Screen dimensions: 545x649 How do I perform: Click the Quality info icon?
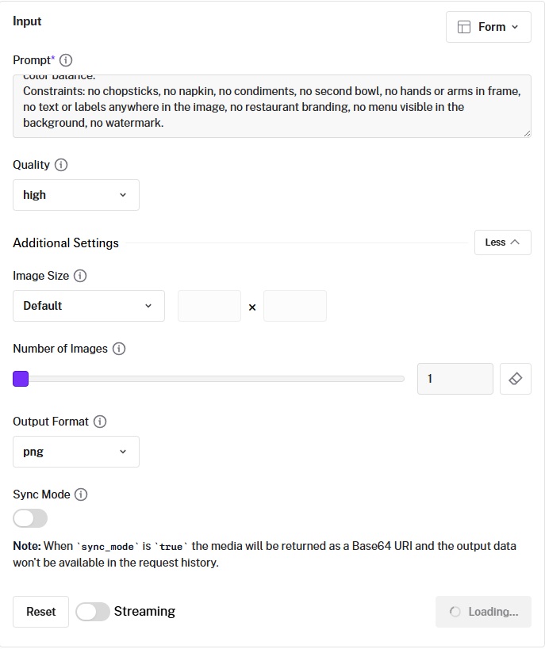pos(61,165)
